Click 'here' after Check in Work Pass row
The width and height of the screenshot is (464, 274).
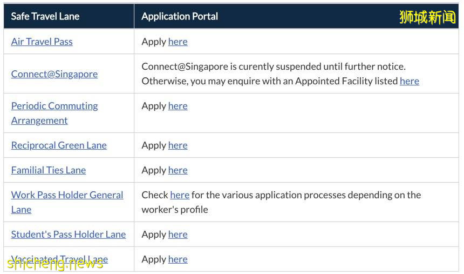(180, 195)
